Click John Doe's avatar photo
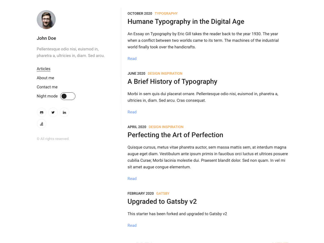Image resolution: width=324 pixels, height=243 pixels. (46, 20)
